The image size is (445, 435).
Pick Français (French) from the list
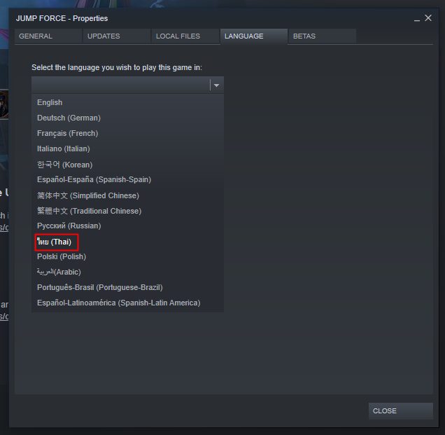128,133
